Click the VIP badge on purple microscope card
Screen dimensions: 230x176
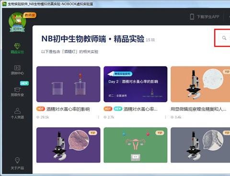93,132
